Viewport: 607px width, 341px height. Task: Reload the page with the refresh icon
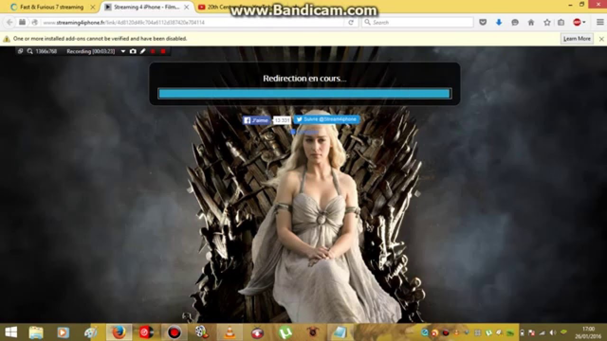[351, 22]
